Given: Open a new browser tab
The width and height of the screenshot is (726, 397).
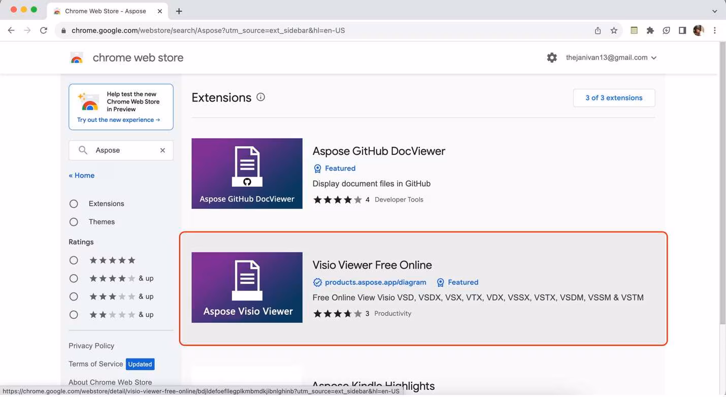Looking at the screenshot, I should point(179,11).
